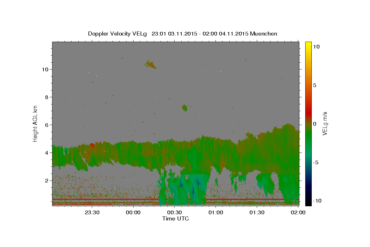
Task: Click the 'VELg m/s' colorbar label
Action: pyautogui.click(x=325, y=124)
